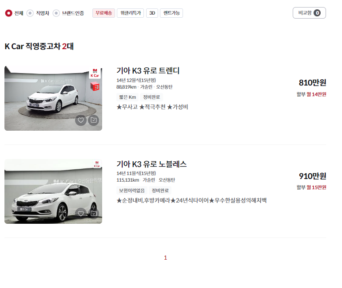Click the 810만원 price

[312, 83]
